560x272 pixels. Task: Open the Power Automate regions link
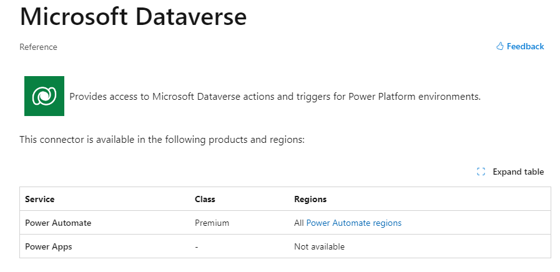354,223
